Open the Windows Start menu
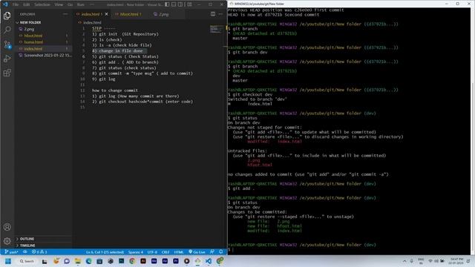The image size is (475, 267). 8,261
